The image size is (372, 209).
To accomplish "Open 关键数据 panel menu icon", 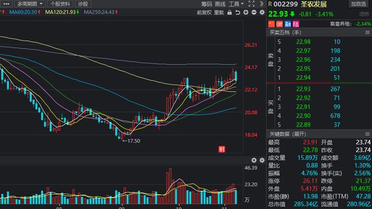I will 367,134.
